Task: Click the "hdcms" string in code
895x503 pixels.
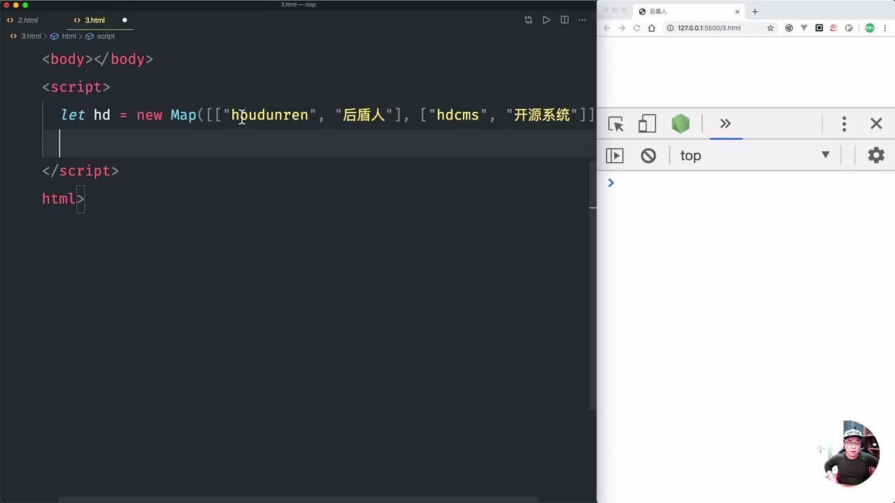Action: coord(458,115)
